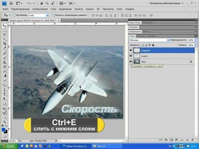Select the Blur tool

tap(4, 80)
